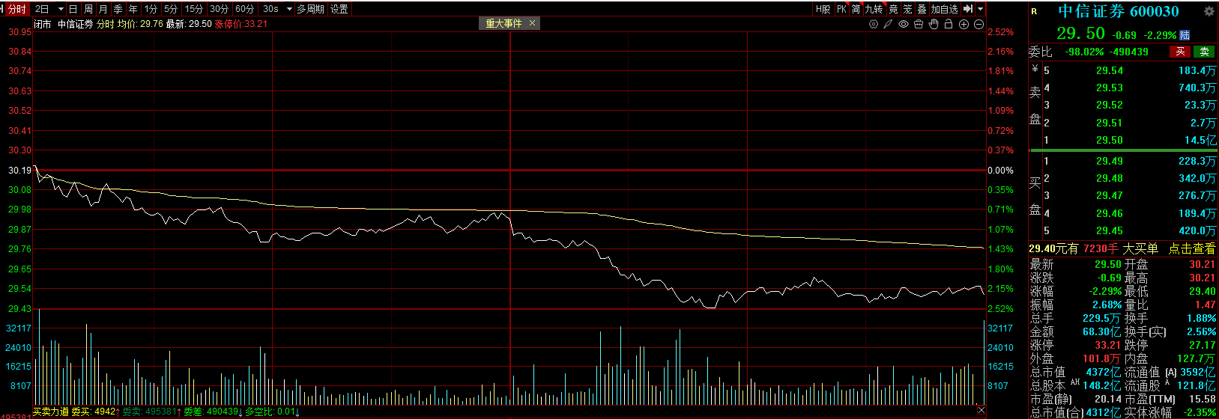Switch to the 季 quarterly period

point(118,9)
